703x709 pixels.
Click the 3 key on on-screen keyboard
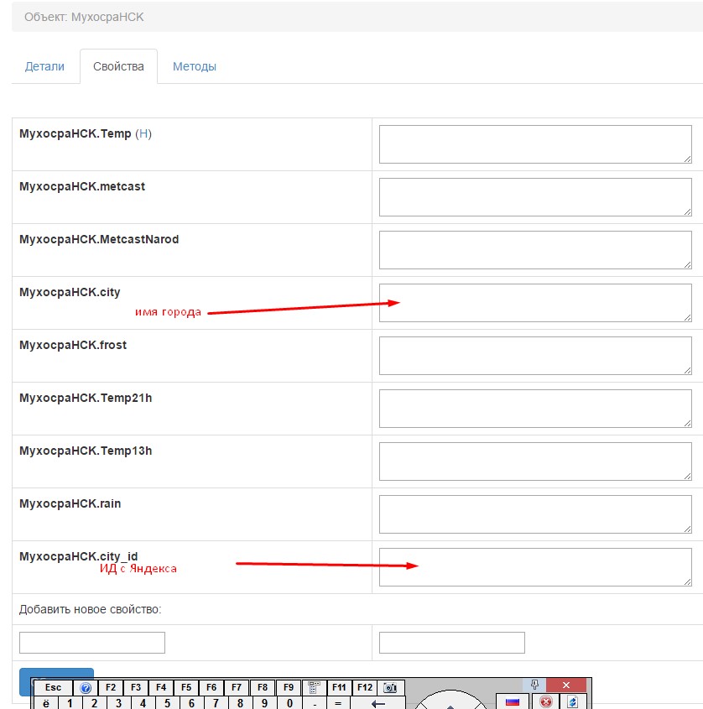[x=118, y=704]
